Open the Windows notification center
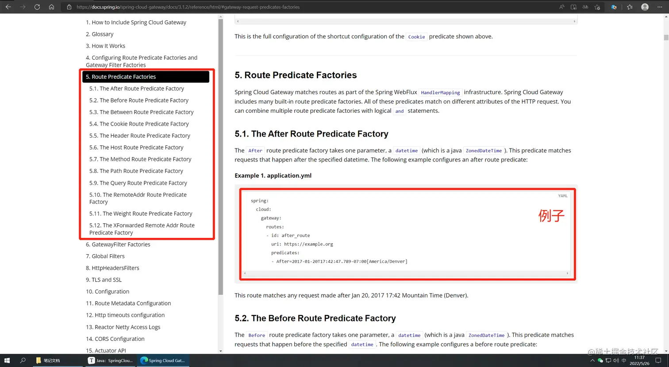The image size is (669, 367). [658, 360]
